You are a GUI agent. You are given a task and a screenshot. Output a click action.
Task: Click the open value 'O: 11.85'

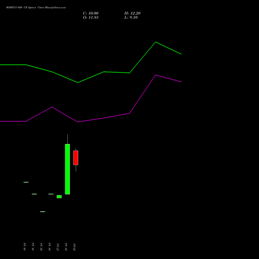(x=91, y=18)
